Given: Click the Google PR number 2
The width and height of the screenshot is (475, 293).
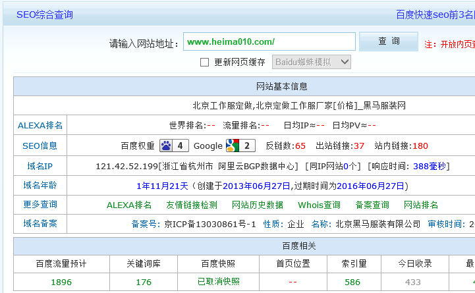Looking at the screenshot, I should [247, 146].
